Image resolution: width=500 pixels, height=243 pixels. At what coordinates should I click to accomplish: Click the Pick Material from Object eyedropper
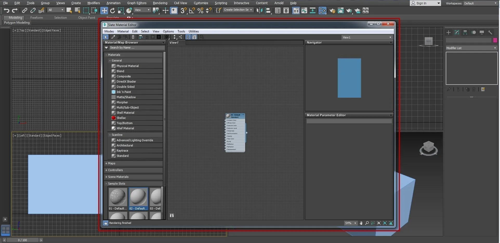pos(113,37)
